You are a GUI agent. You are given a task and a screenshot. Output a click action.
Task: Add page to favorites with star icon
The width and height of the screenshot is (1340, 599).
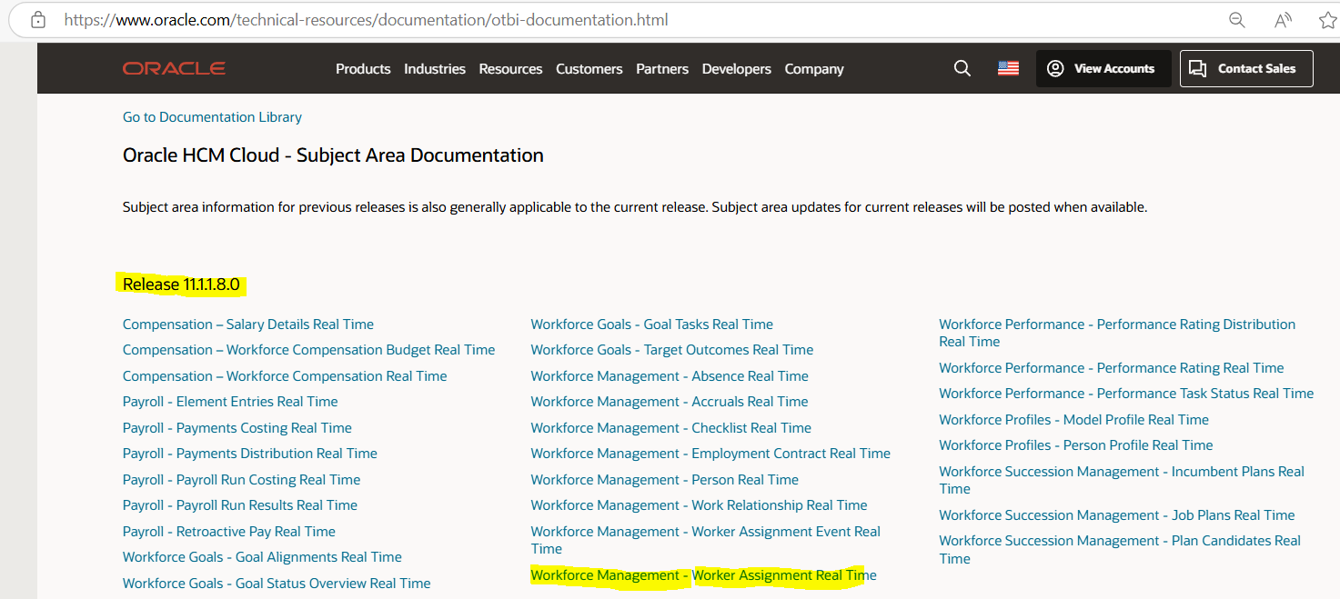(x=1327, y=20)
